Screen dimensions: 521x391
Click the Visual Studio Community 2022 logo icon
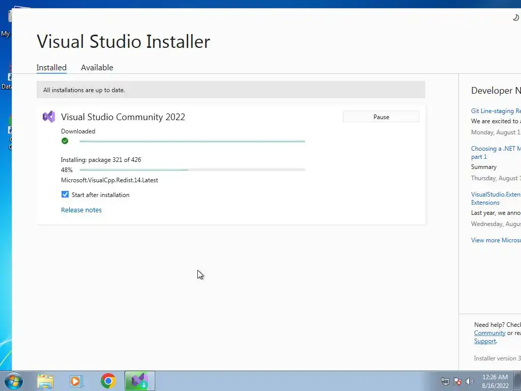[49, 117]
